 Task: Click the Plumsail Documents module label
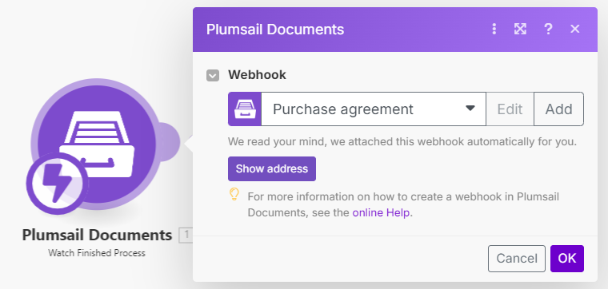pyautogui.click(x=97, y=235)
